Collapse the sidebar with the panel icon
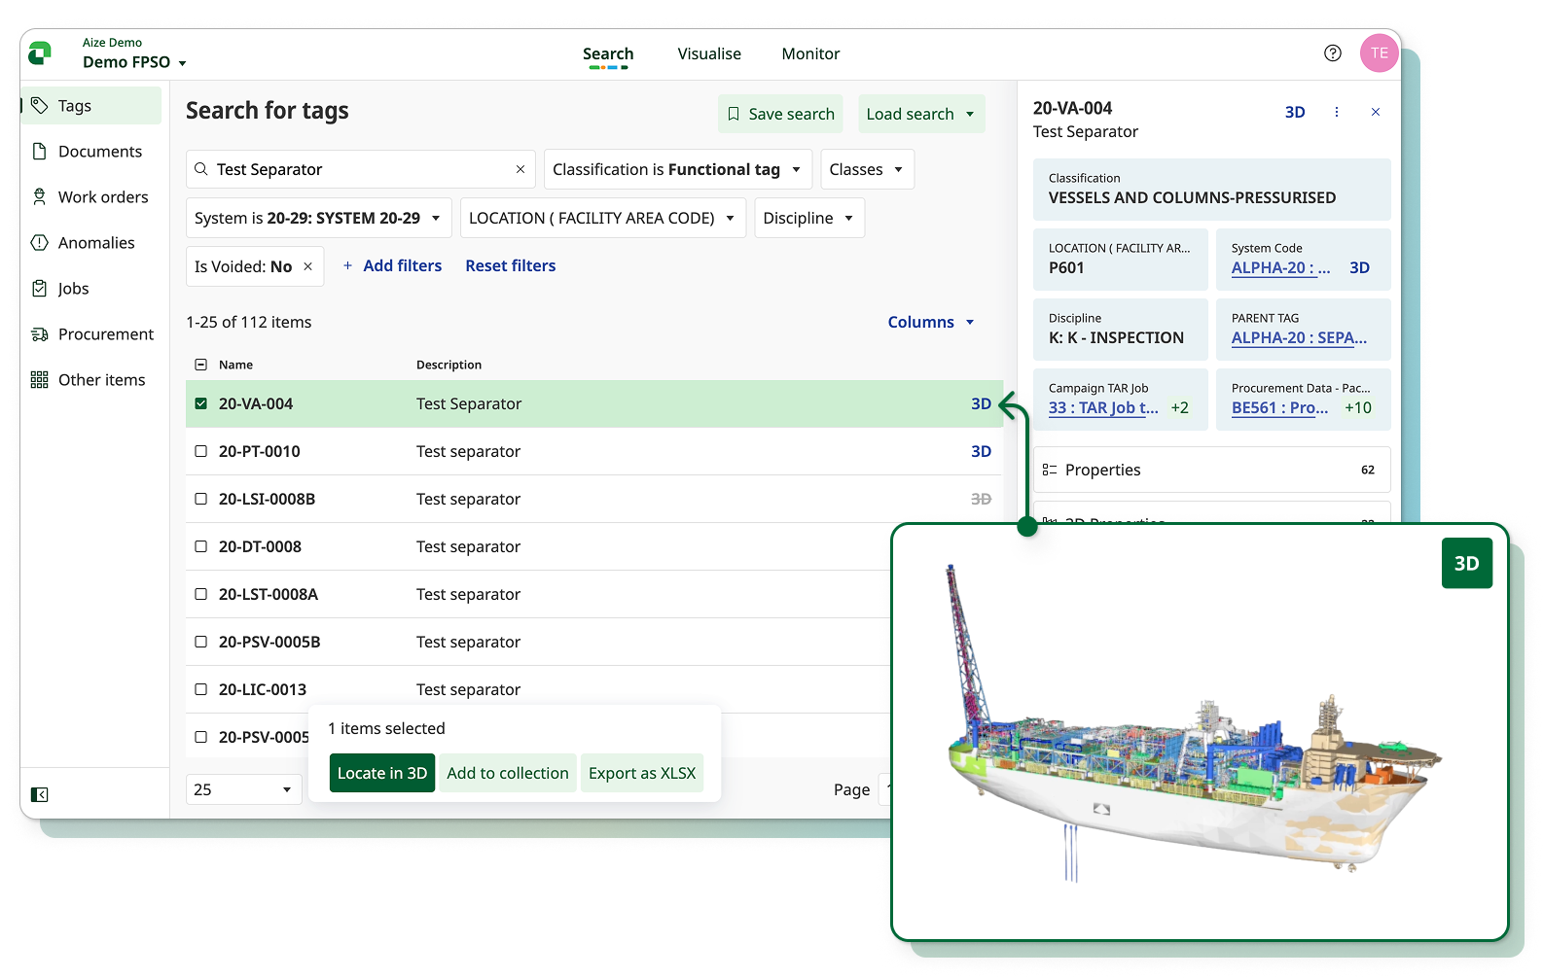This screenshot has height=978, width=1543. 40,794
